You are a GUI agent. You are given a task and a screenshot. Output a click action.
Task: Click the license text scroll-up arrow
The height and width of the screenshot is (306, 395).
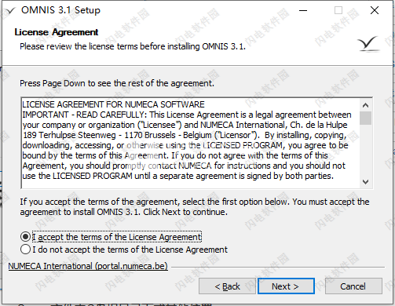[x=365, y=105]
